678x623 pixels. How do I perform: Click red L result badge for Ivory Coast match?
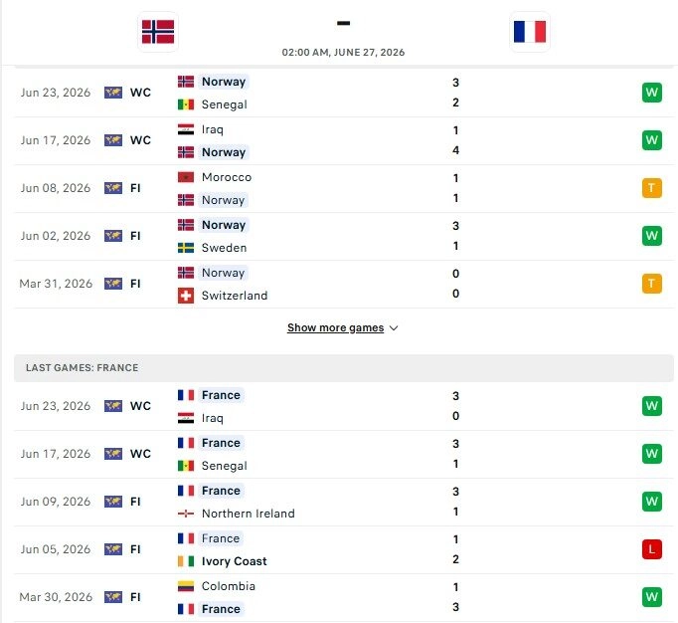(x=651, y=549)
